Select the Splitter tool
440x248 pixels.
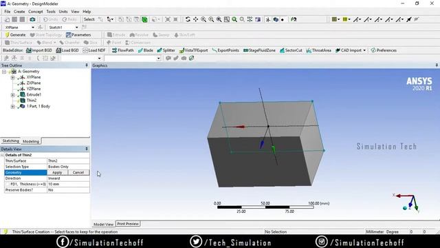point(166,50)
